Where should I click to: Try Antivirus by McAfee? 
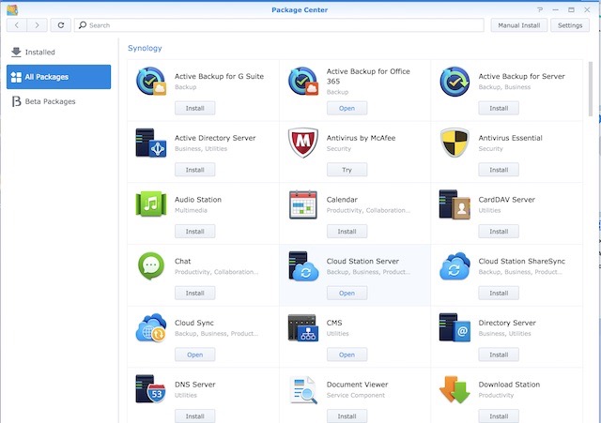(347, 170)
